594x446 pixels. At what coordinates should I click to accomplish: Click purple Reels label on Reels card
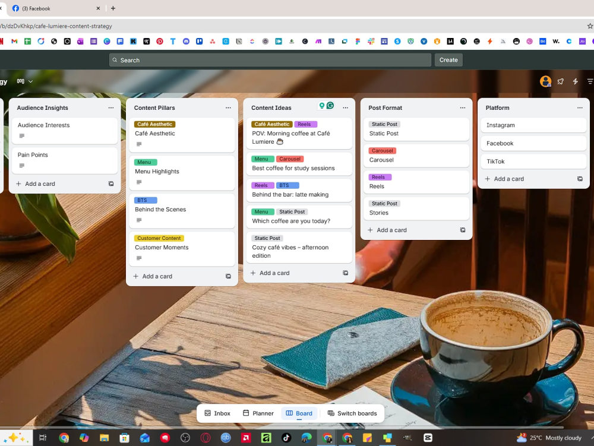click(x=380, y=177)
